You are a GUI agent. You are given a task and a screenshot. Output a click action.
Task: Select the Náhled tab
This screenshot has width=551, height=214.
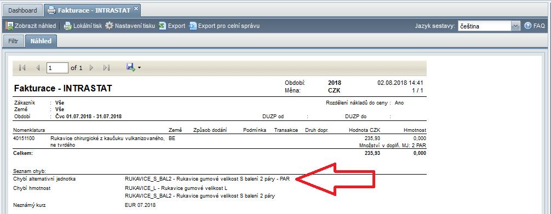[x=41, y=41]
